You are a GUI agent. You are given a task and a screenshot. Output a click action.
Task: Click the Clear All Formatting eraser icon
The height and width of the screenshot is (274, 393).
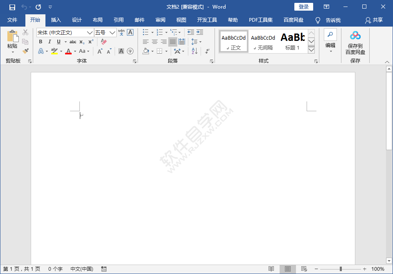pyautogui.click(x=103, y=42)
